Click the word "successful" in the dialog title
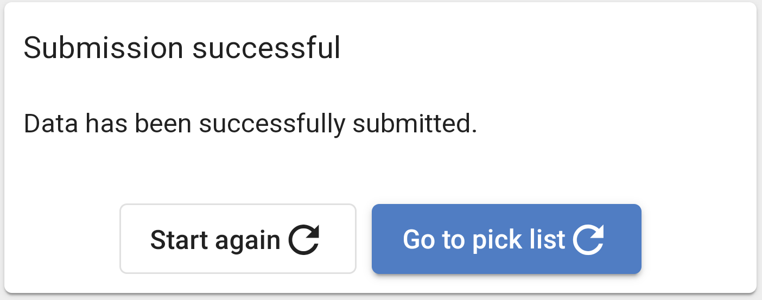The image size is (762, 300). (x=266, y=48)
